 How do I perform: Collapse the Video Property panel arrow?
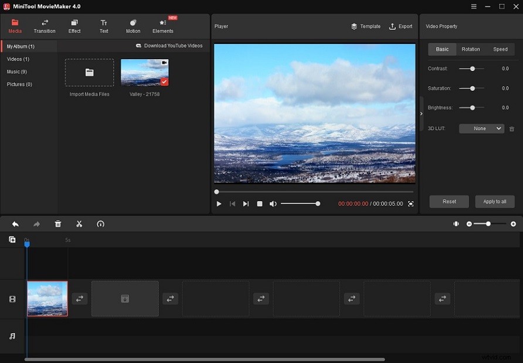421,114
